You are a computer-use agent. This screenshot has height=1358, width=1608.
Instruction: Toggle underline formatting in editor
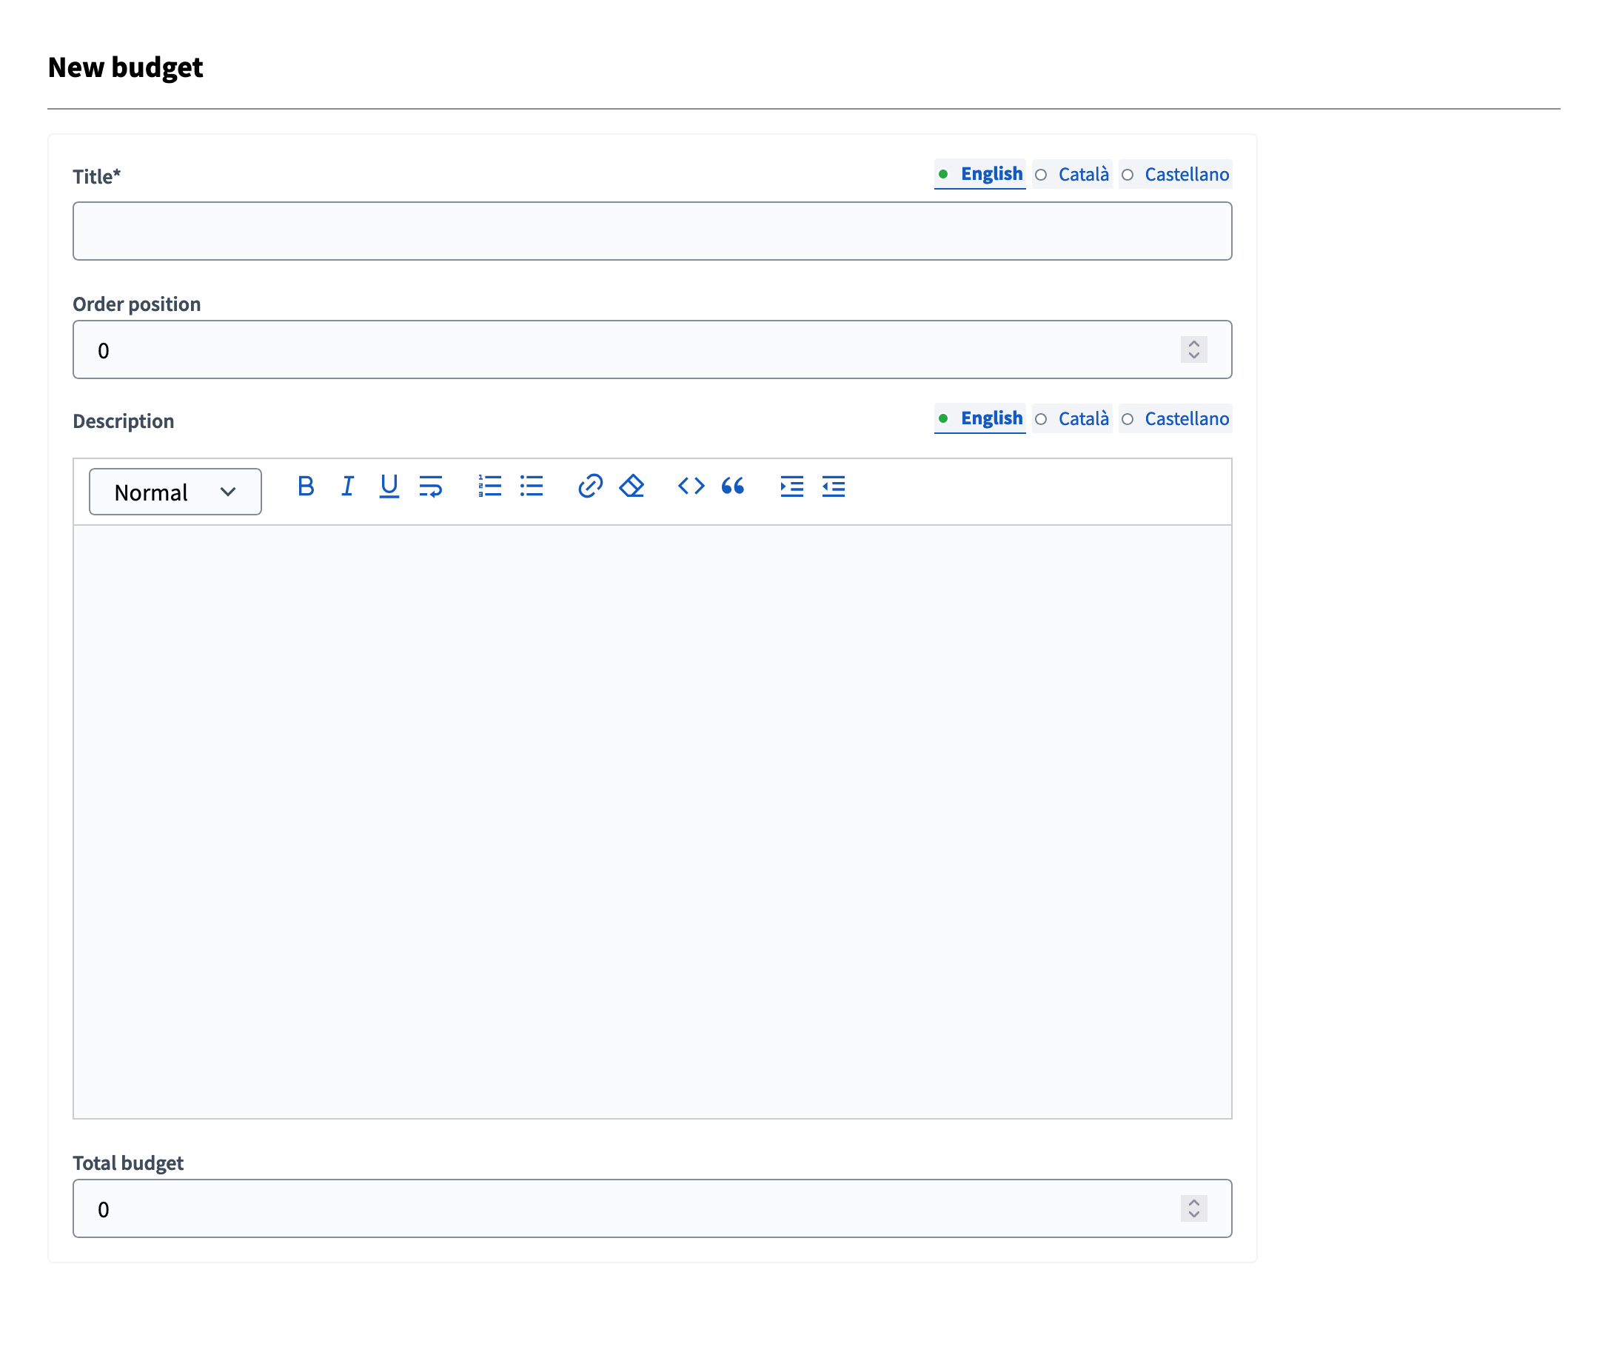click(389, 486)
